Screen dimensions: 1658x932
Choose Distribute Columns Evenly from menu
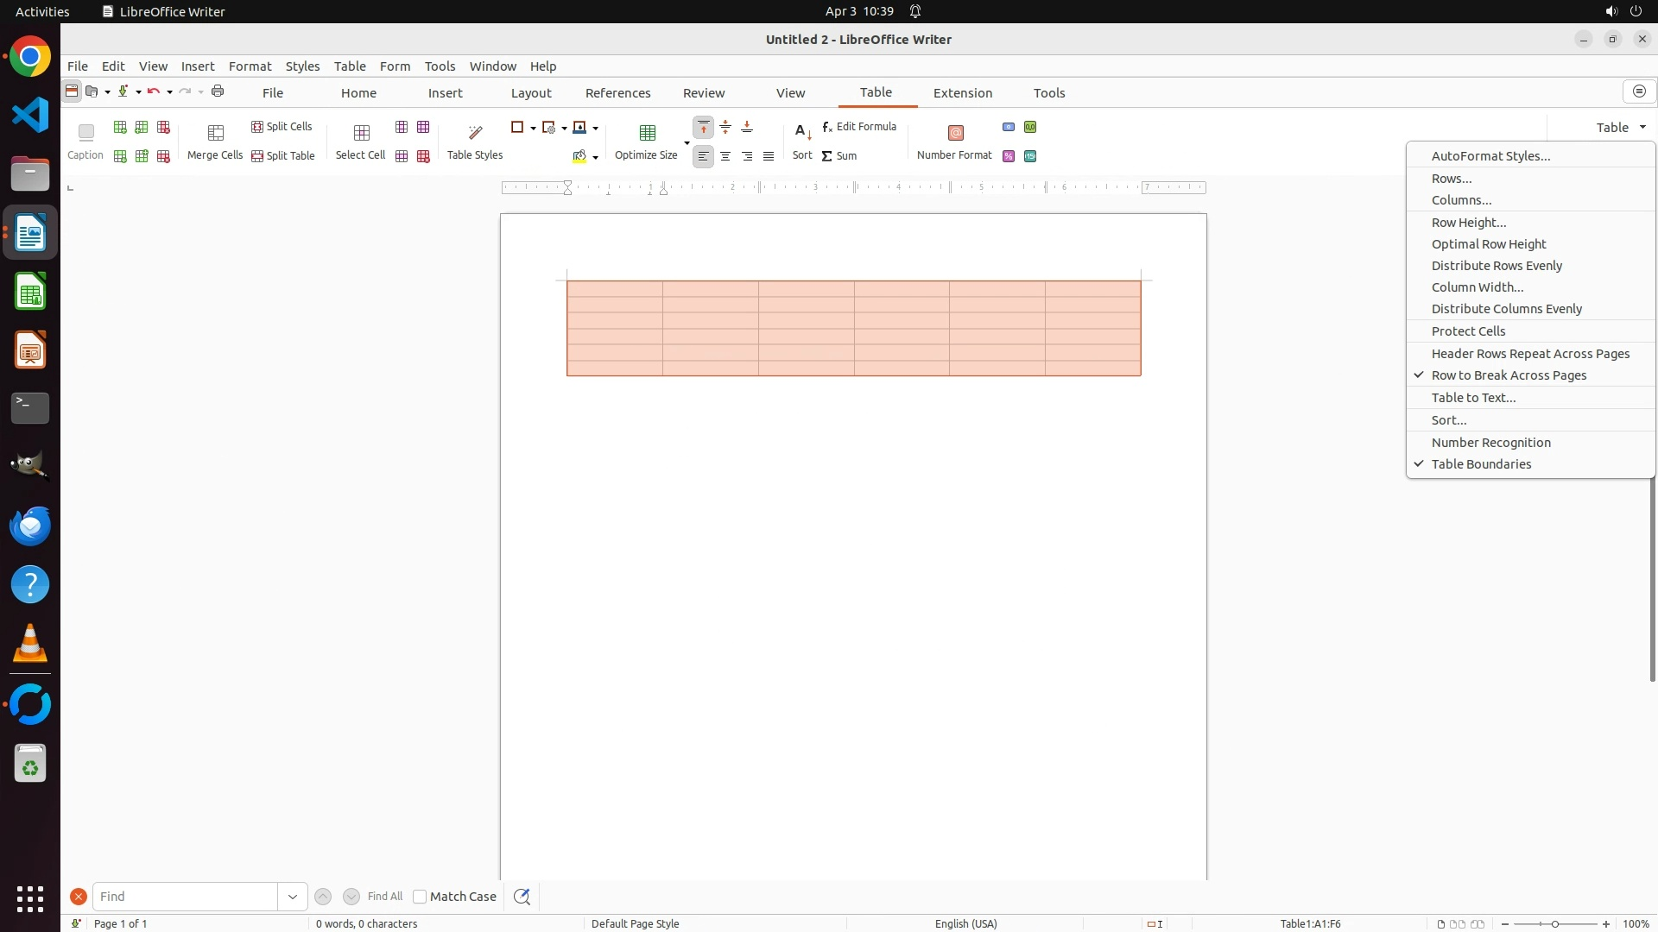1506,309
